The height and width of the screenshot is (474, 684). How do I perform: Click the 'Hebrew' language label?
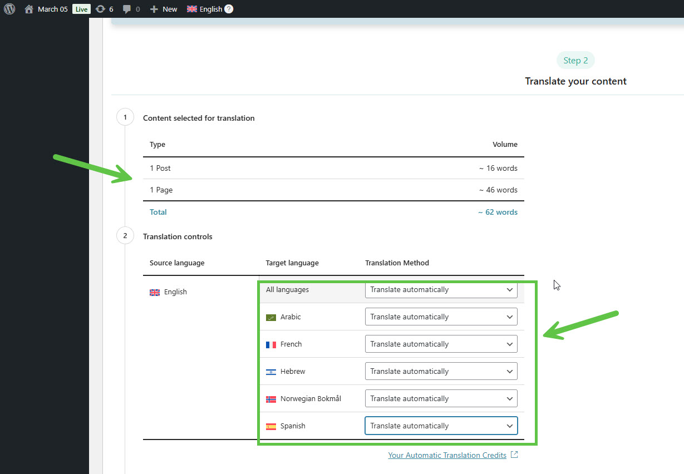pos(293,372)
